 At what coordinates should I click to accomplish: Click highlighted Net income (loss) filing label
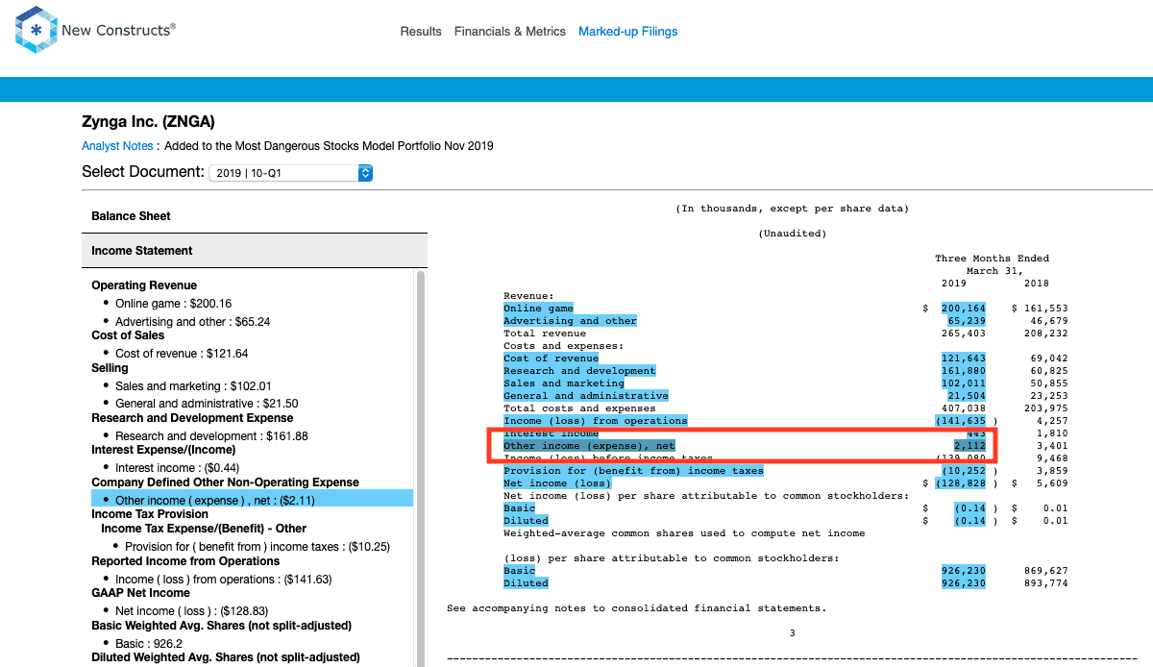557,483
